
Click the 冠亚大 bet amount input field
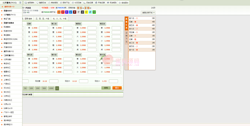(x=84, y=81)
